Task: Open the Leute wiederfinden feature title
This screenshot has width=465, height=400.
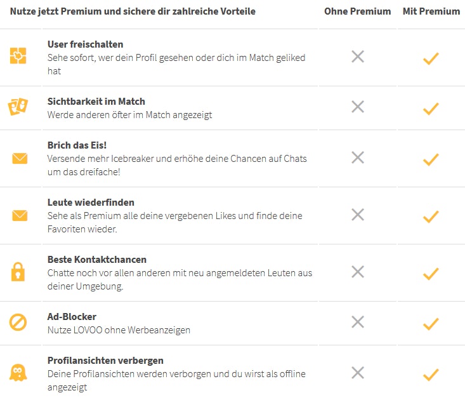Action: 91,203
